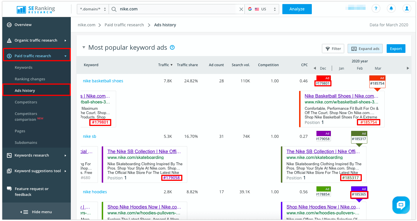Viewport: 417px width, 221px height.
Task: Click the SE Ranking Research logo
Action: click(x=36, y=9)
